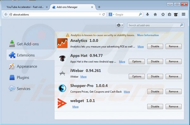The height and width of the screenshot is (125, 190).
Task: Open the gear tools dropdown
Action: [x=120, y=25]
